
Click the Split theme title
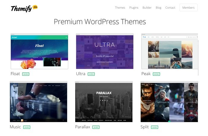pyautogui.click(x=145, y=127)
